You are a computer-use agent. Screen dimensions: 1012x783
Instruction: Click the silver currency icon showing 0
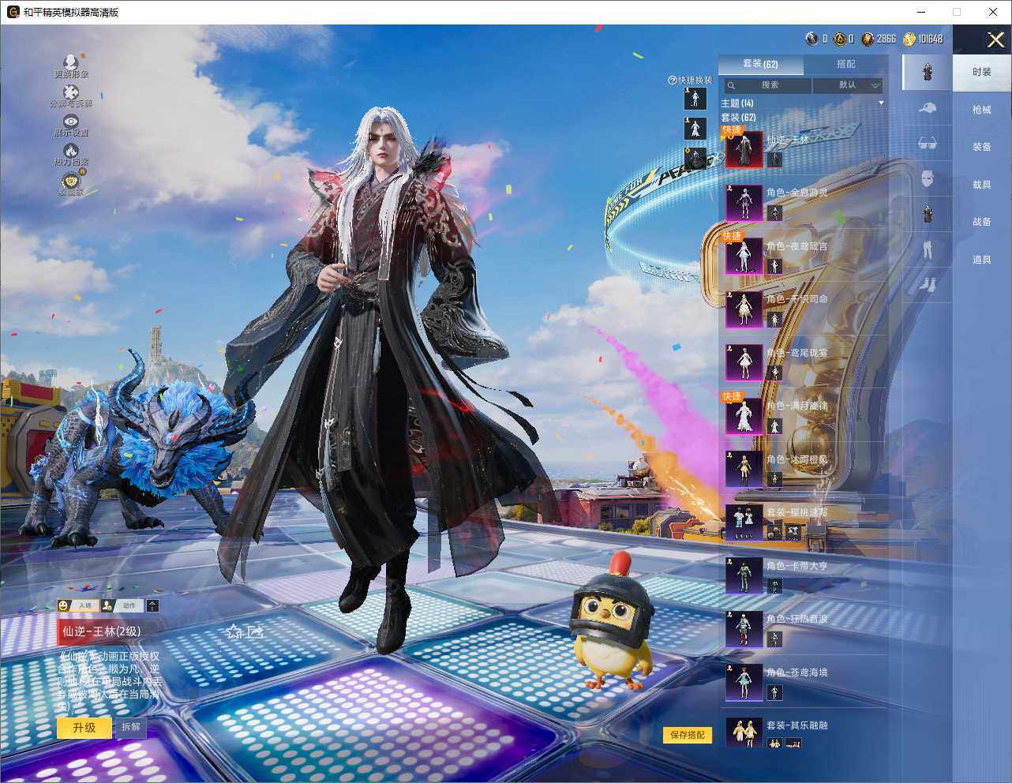coord(811,39)
